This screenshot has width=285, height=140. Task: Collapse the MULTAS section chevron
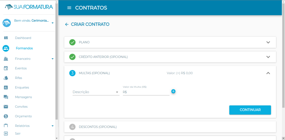click(x=268, y=73)
